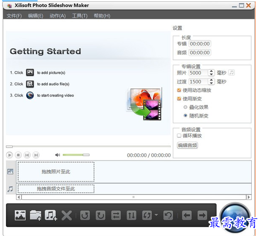Click the circular-arrows icon in bottom toolbar

(x=147, y=215)
